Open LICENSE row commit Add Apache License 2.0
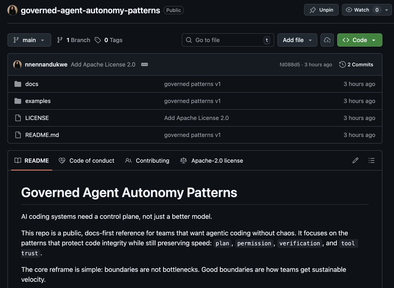 [196, 118]
